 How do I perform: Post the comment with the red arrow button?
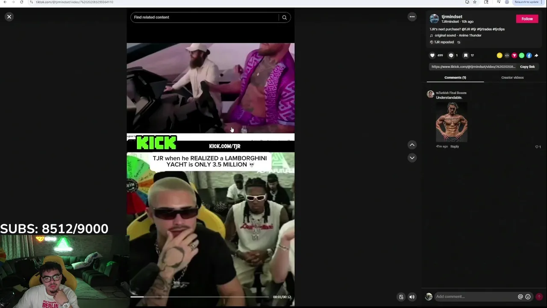tap(539, 296)
